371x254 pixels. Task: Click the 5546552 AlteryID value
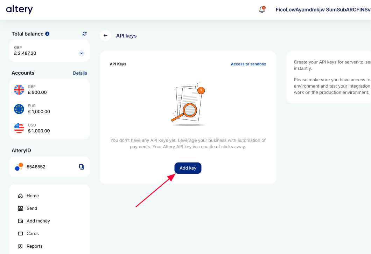coord(36,167)
